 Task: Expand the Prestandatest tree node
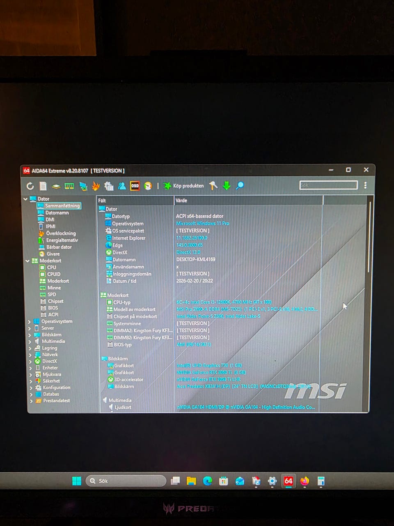31,401
